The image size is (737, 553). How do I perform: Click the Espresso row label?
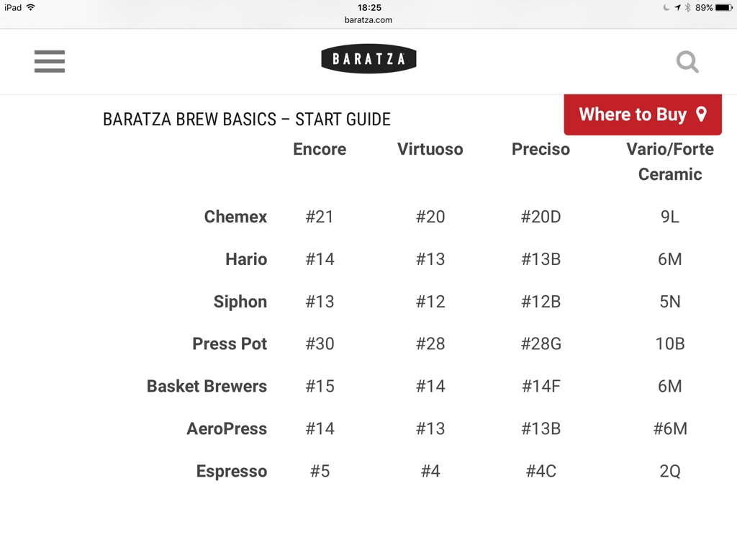pyautogui.click(x=232, y=471)
